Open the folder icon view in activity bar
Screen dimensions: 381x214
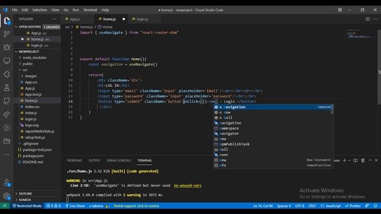coord(7,141)
